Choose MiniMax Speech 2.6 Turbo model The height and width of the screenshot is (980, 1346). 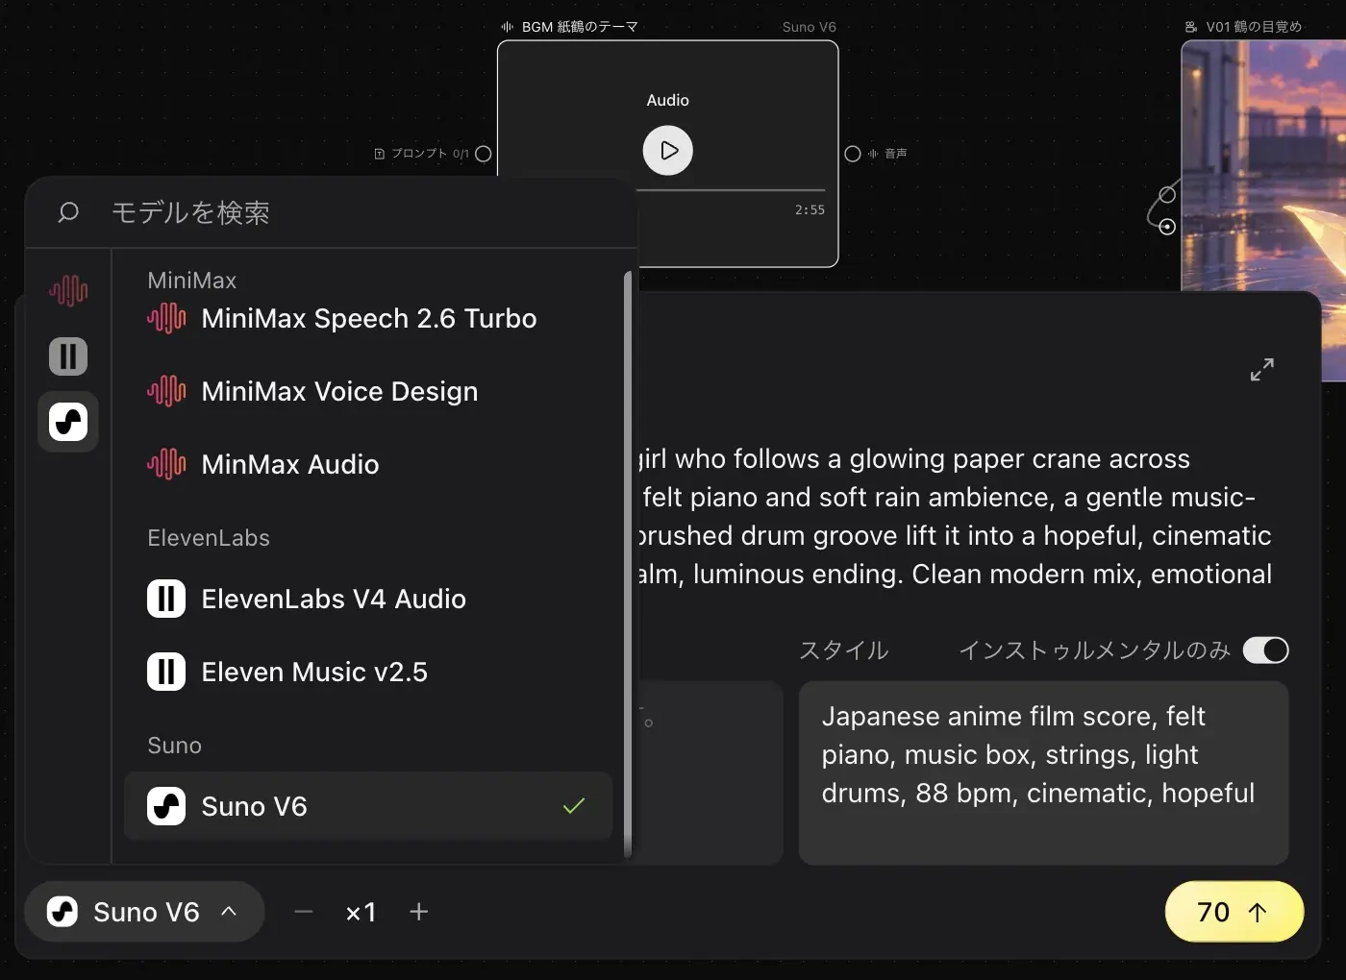tap(368, 318)
